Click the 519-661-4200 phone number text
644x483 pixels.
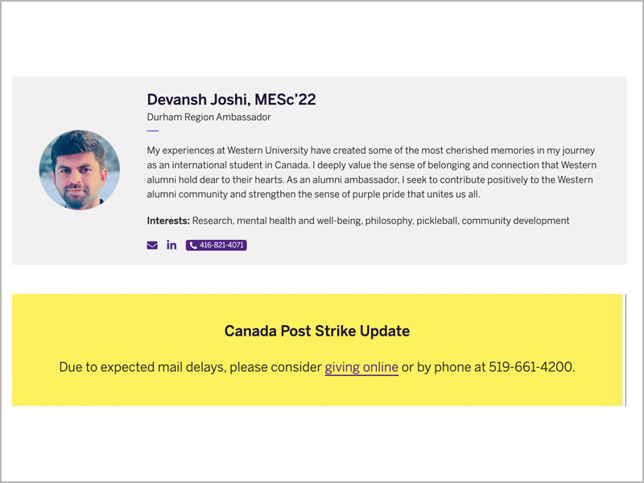click(531, 368)
